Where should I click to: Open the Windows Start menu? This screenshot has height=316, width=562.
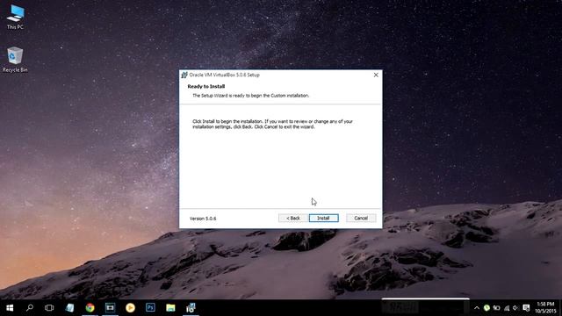pyautogui.click(x=10, y=308)
